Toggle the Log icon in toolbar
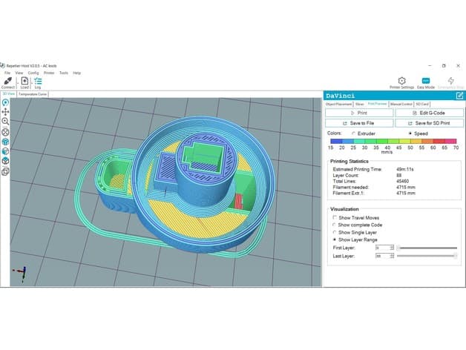This screenshot has height=350, width=466. click(x=38, y=81)
